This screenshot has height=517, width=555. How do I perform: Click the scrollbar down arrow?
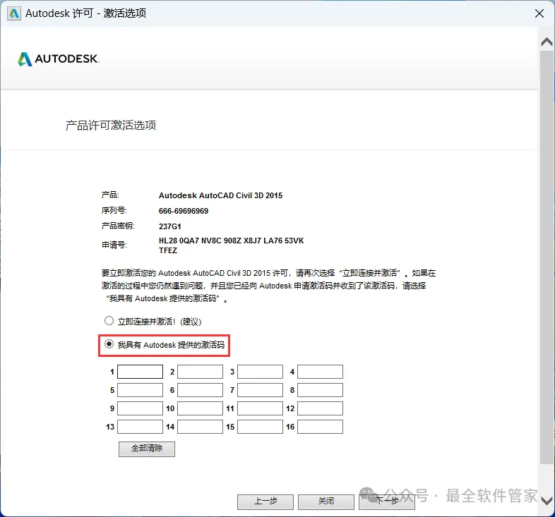pyautogui.click(x=547, y=501)
